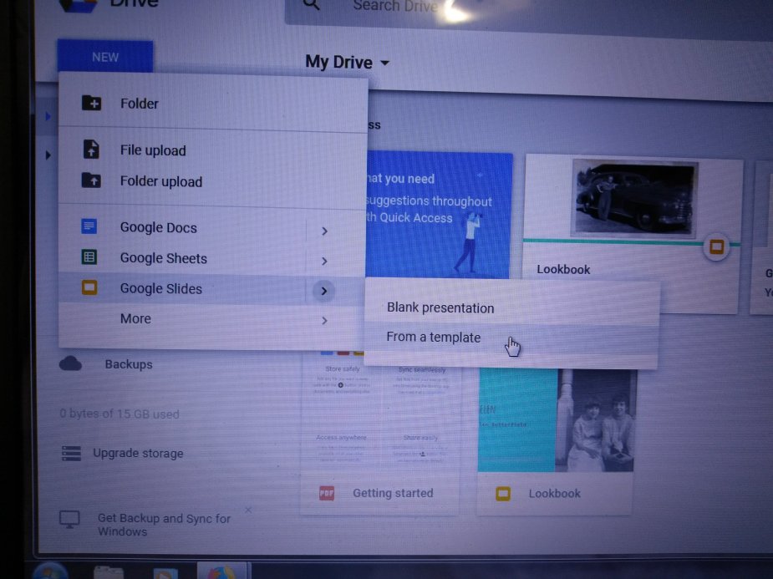Click the new Folder icon in the menu

pos(92,104)
